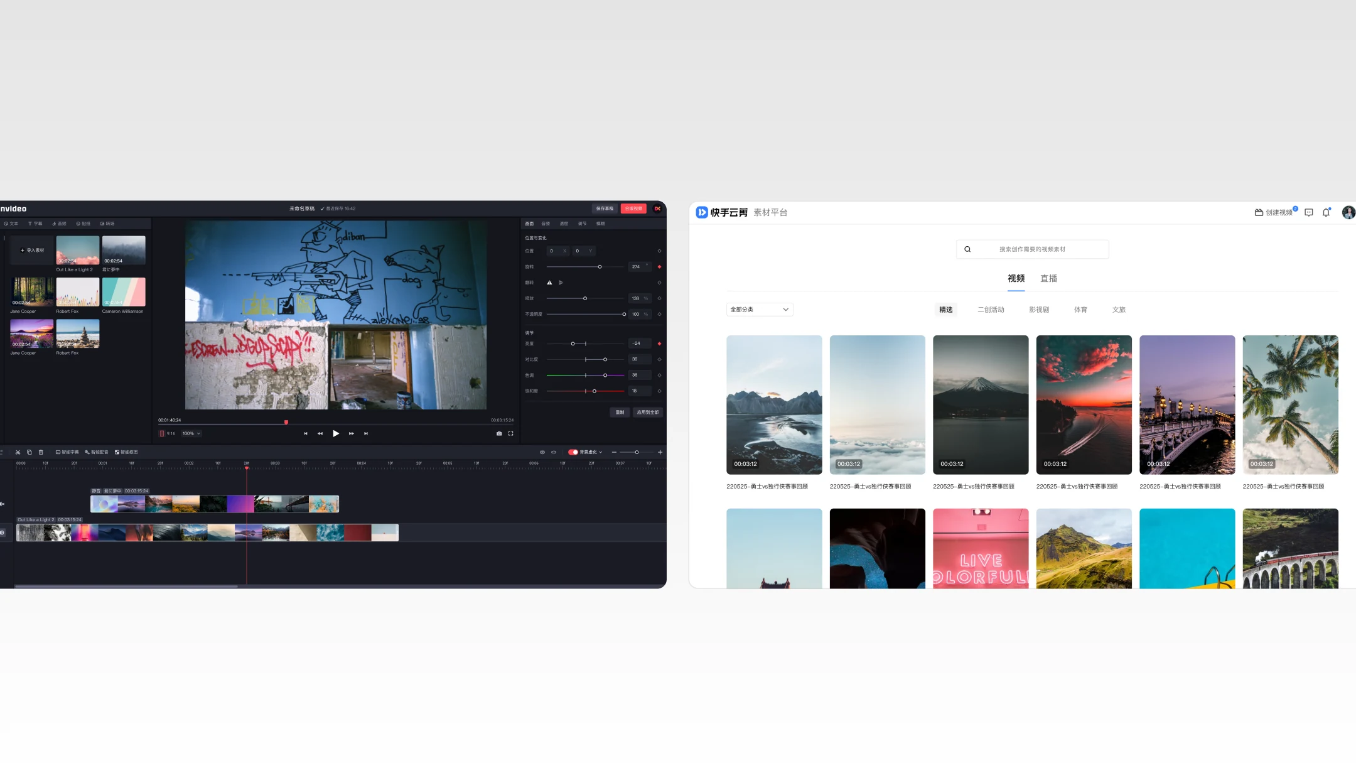The width and height of the screenshot is (1356, 763).
Task: Open the 100% zoom dropdown under the preview
Action: pyautogui.click(x=191, y=433)
